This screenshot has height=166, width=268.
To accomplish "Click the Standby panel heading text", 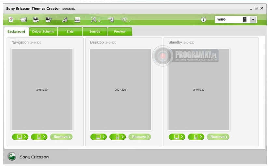I will [175, 42].
